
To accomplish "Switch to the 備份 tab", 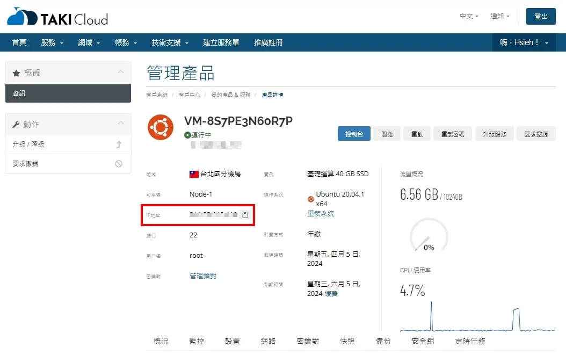I will tap(383, 341).
